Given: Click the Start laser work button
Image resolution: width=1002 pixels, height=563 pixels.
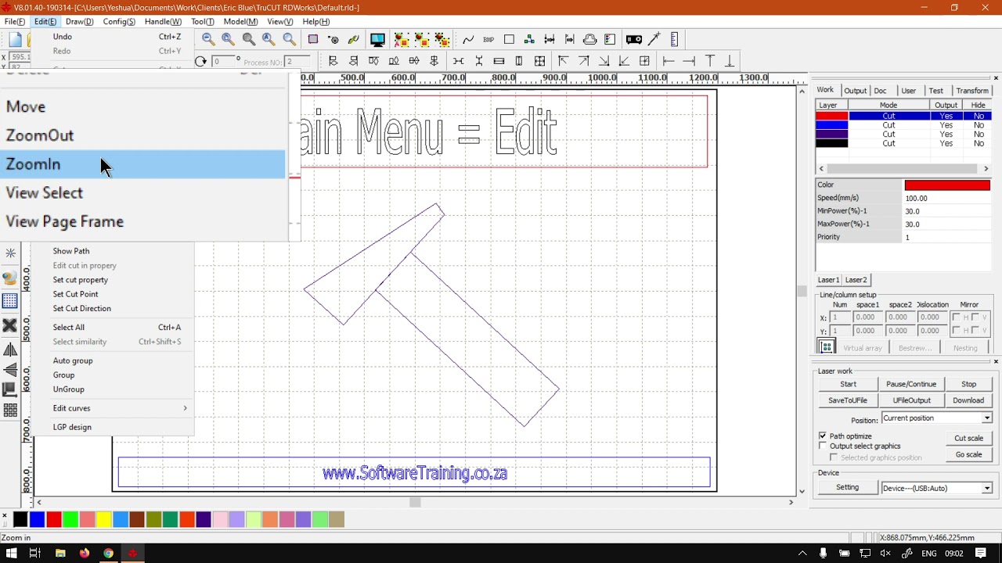Looking at the screenshot, I should (x=848, y=385).
